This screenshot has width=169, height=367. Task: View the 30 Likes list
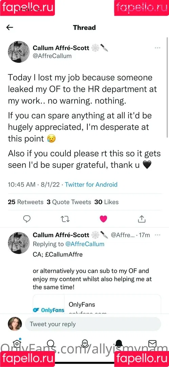tap(106, 202)
